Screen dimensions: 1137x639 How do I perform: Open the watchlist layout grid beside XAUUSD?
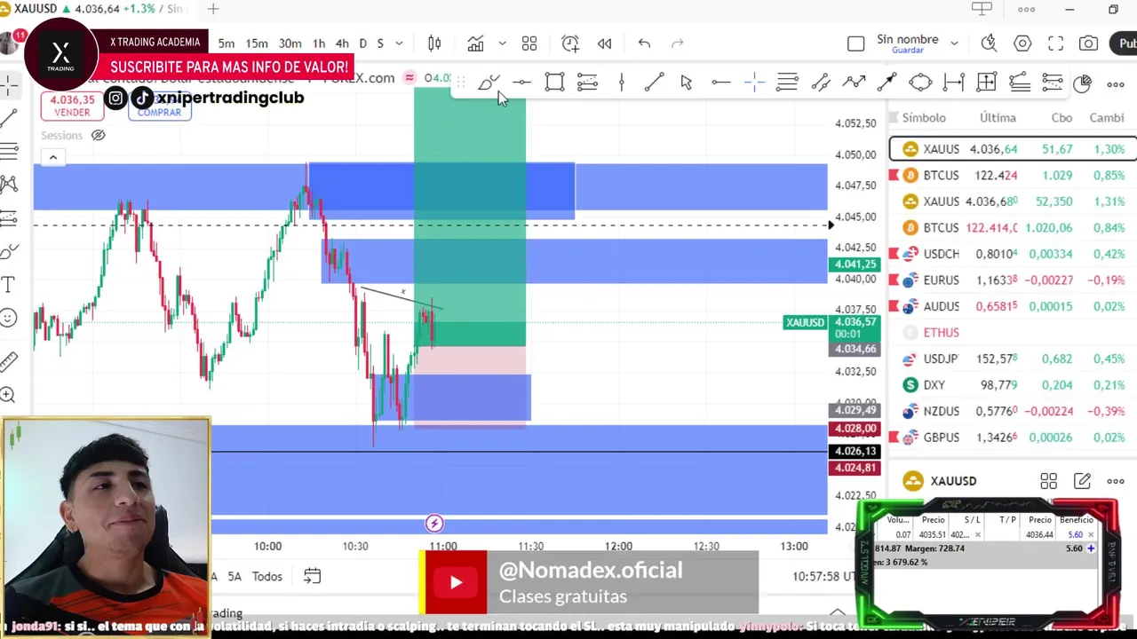pos(1048,481)
